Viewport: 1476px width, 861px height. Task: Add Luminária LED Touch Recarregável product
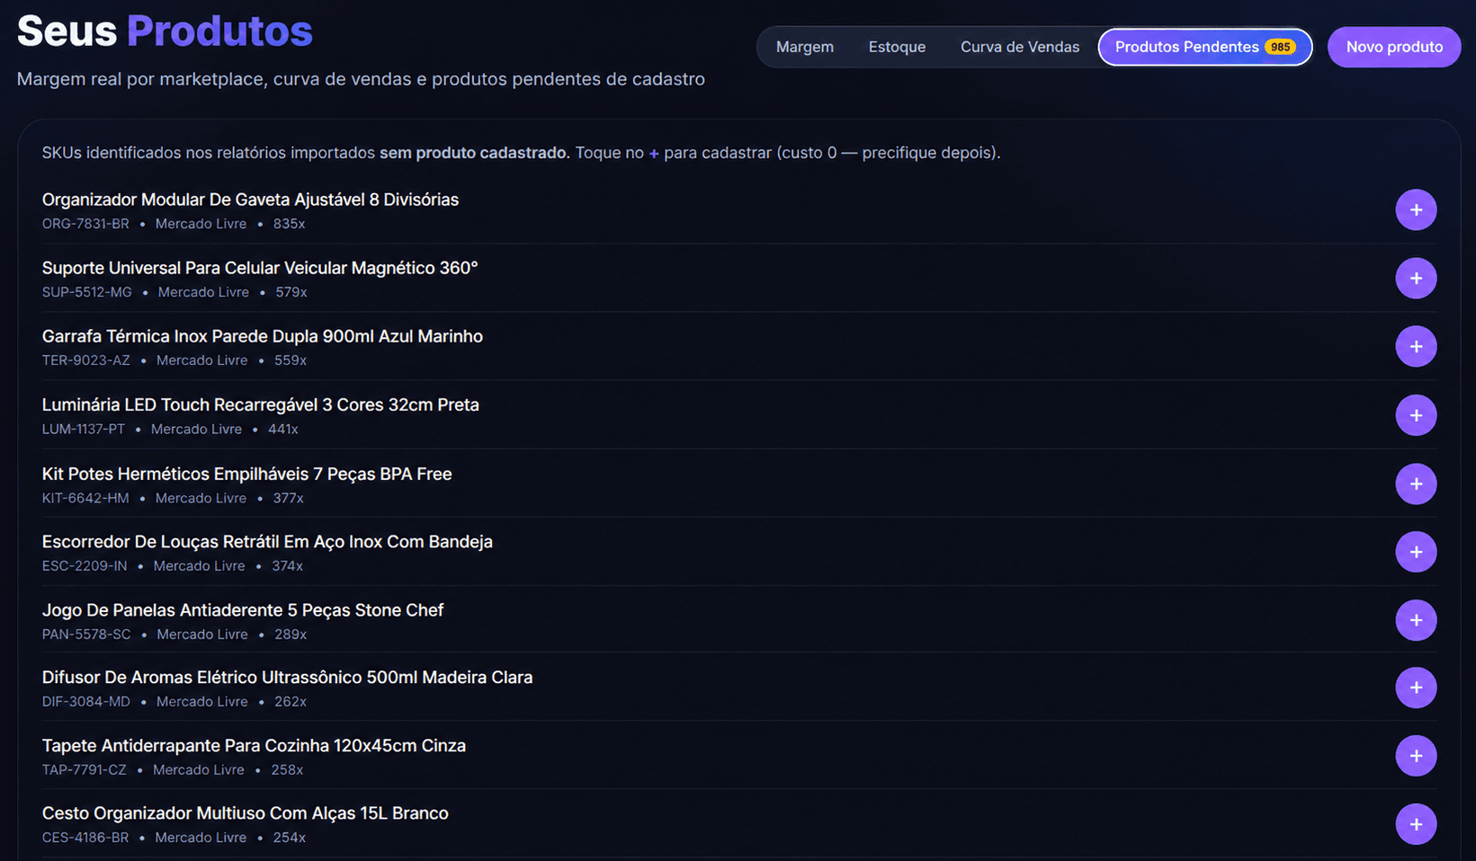click(x=1416, y=415)
